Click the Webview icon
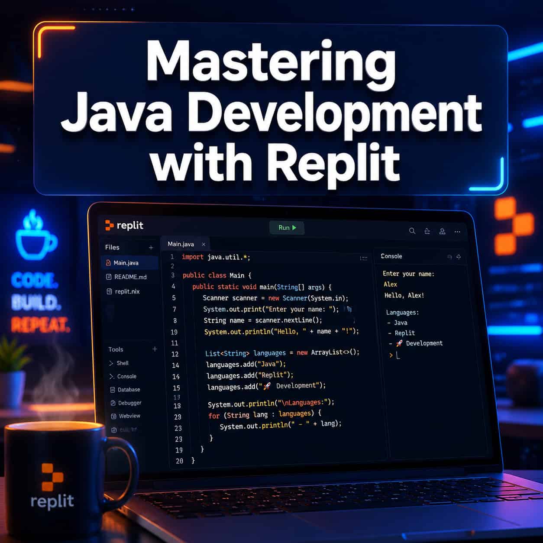The height and width of the screenshot is (543, 543). pos(113,416)
